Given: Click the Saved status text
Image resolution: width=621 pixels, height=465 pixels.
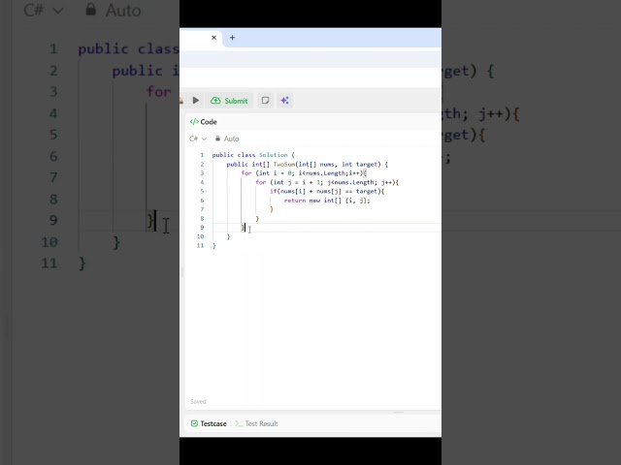Looking at the screenshot, I should point(198,402).
